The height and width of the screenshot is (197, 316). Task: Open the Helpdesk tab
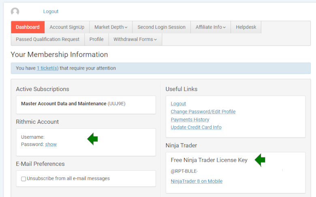click(246, 27)
